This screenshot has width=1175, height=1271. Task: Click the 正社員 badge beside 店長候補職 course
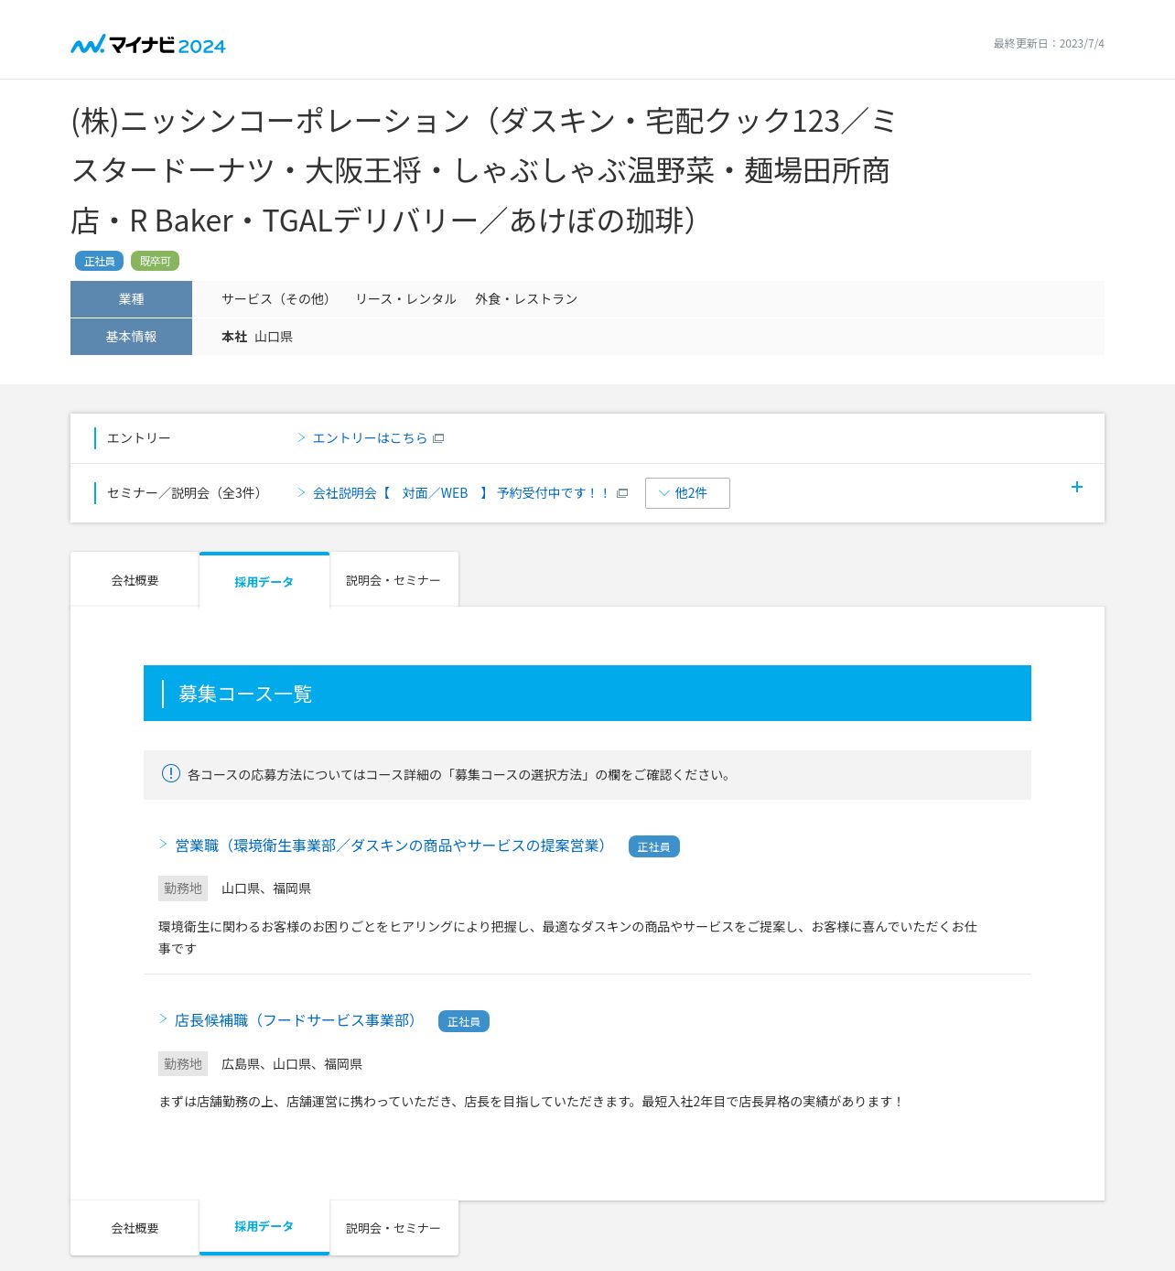click(x=463, y=1021)
